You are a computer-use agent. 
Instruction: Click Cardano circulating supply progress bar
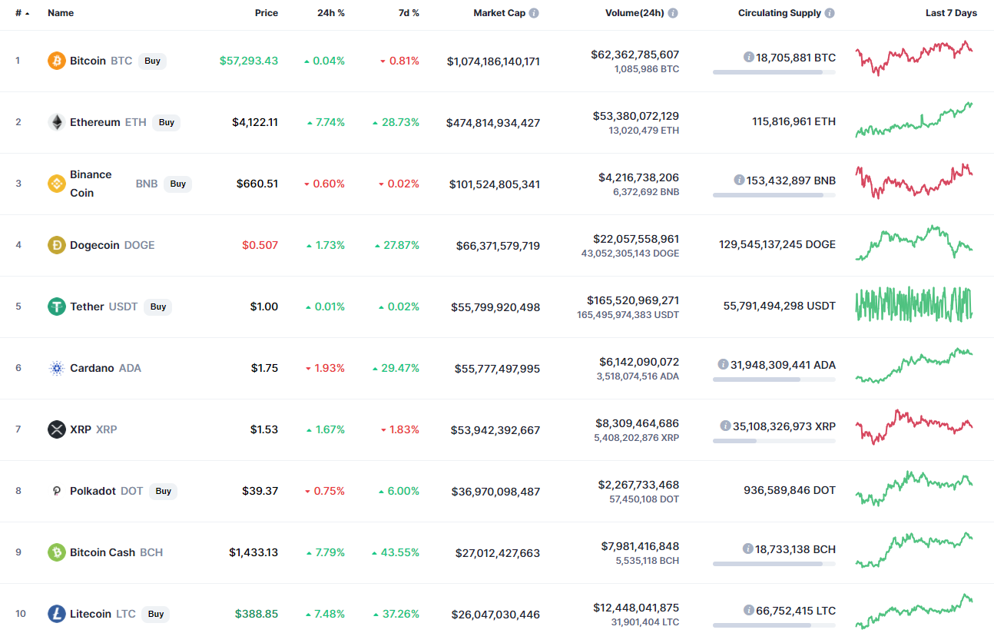(x=774, y=380)
